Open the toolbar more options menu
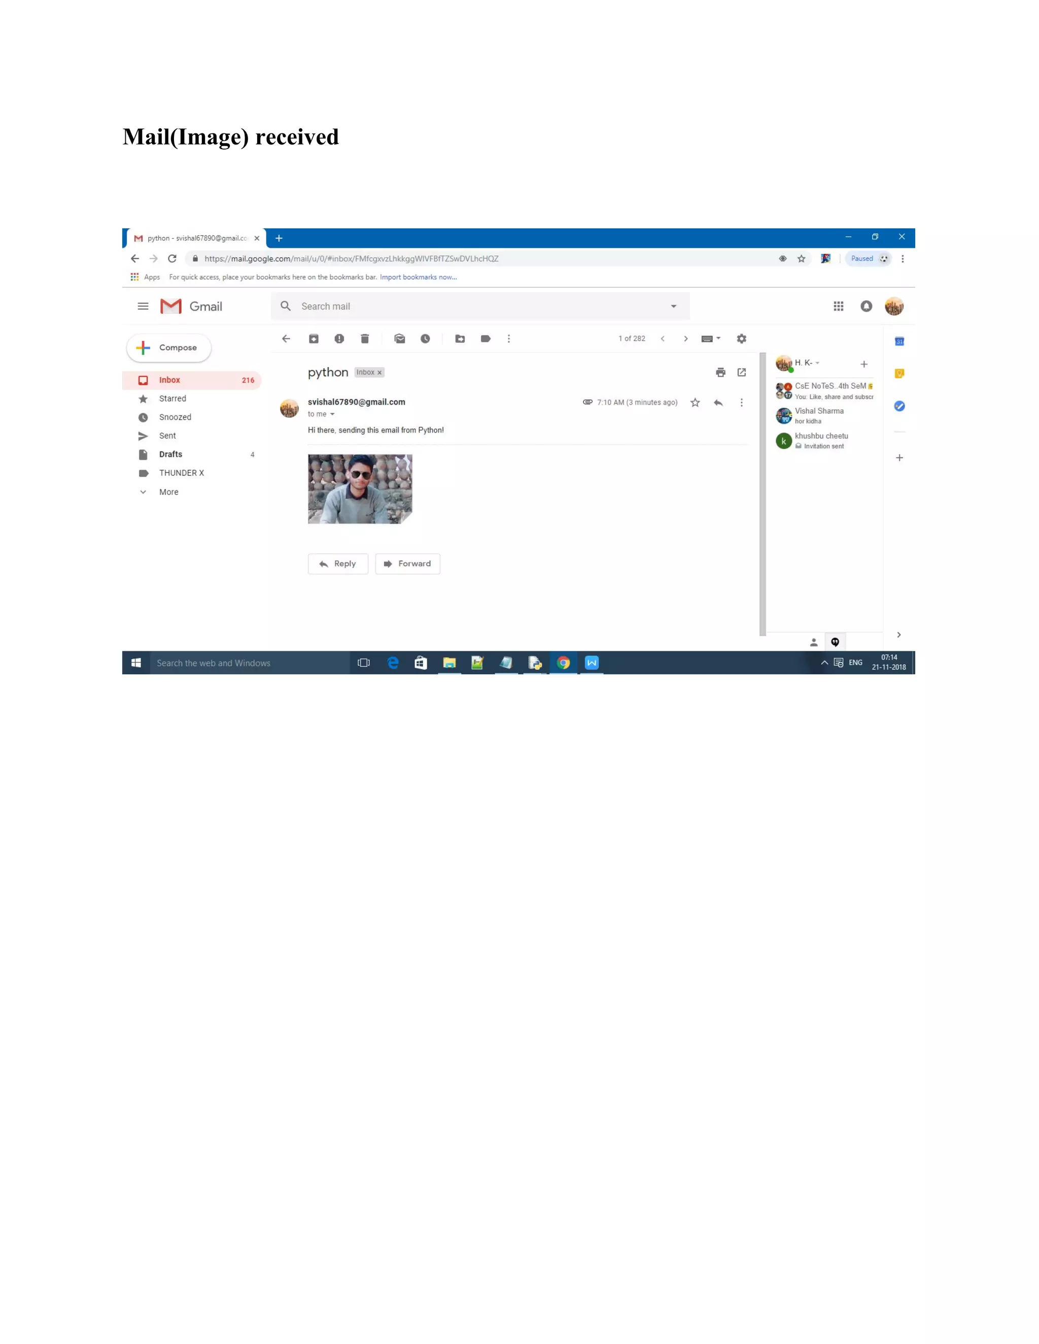The image size is (1039, 1344). 508,338
